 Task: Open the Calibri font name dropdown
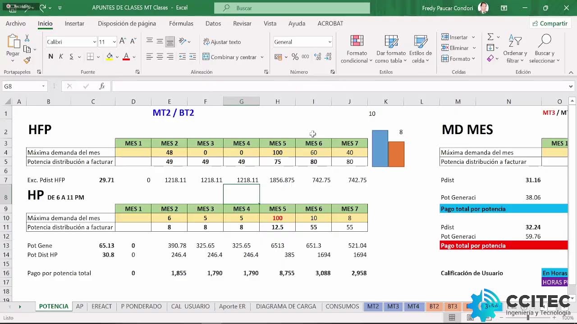point(94,42)
